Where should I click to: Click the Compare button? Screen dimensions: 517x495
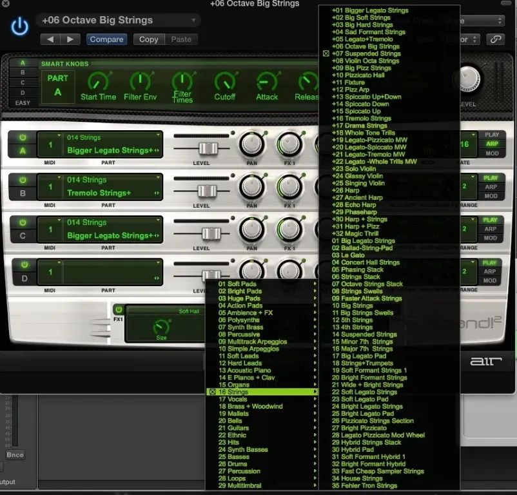pyautogui.click(x=106, y=39)
